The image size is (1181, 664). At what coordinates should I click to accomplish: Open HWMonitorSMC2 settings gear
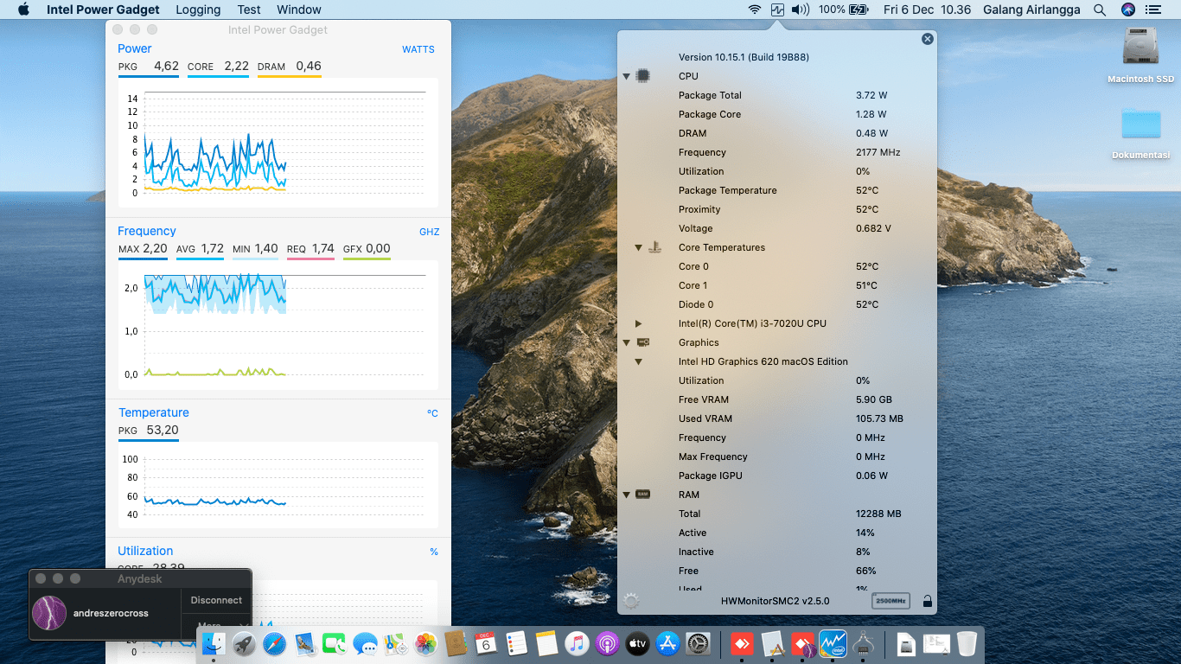click(631, 601)
